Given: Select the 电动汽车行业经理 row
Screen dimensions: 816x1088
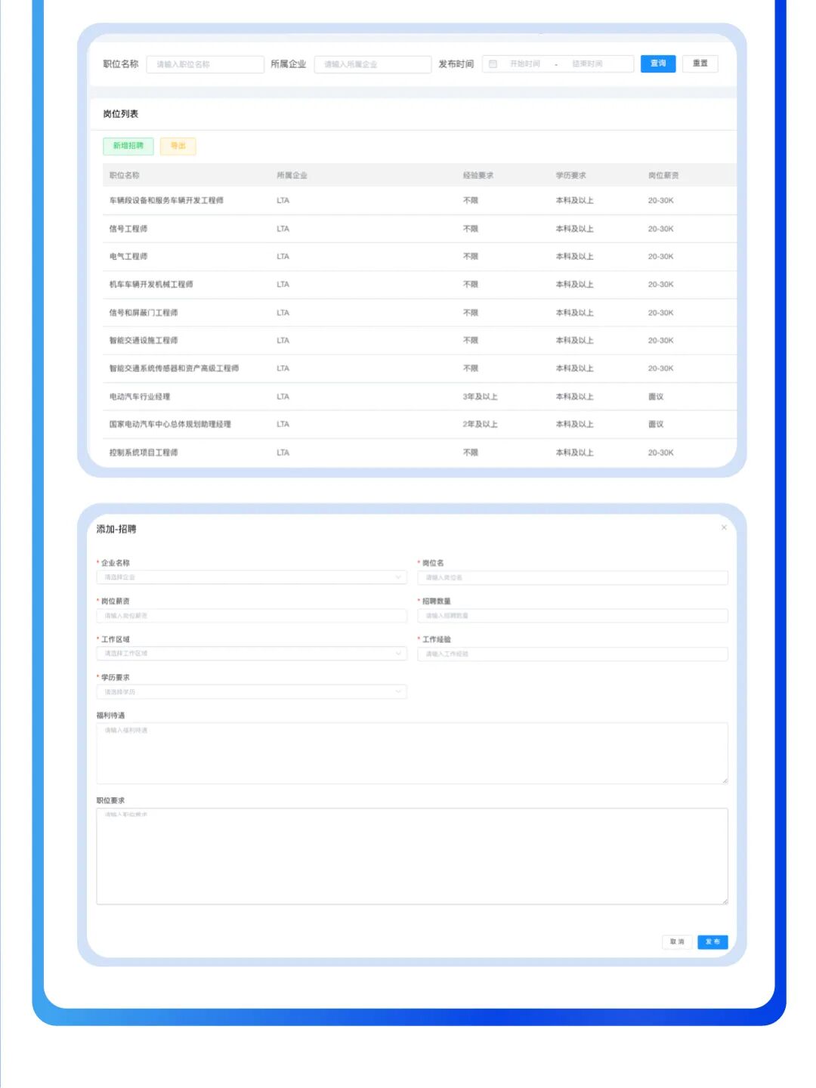Looking at the screenshot, I should [x=419, y=396].
